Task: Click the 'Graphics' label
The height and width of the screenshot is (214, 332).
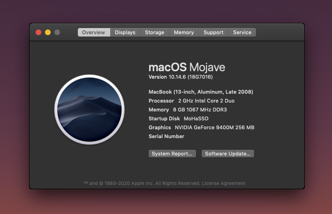Action: (159, 127)
